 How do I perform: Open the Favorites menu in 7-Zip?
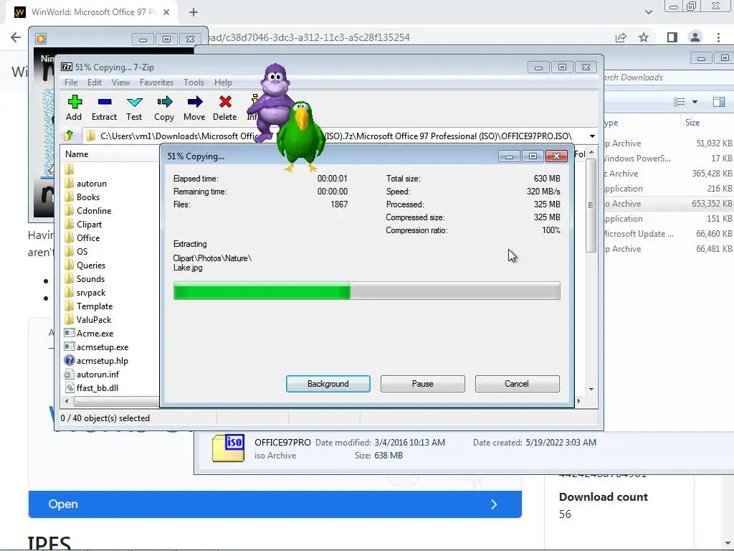pyautogui.click(x=156, y=83)
